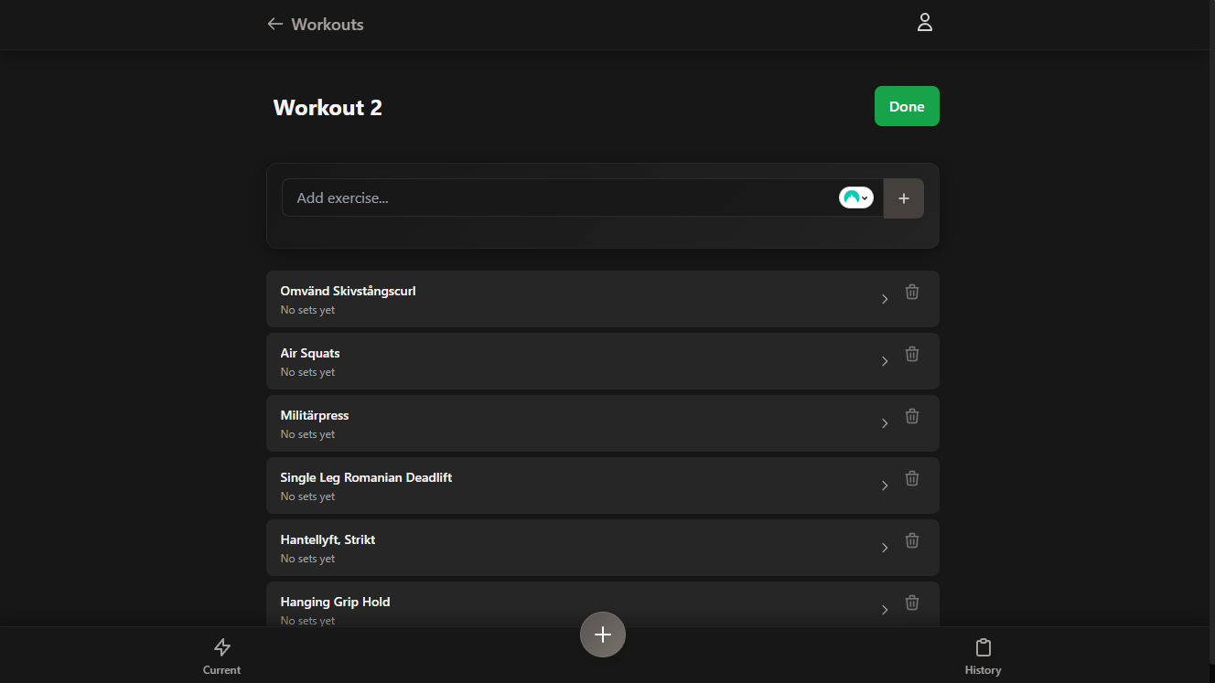Click 'No sets yet' under Omvänd Skivstångscurl
Screen dimensions: 1215x683
pyautogui.click(x=307, y=310)
